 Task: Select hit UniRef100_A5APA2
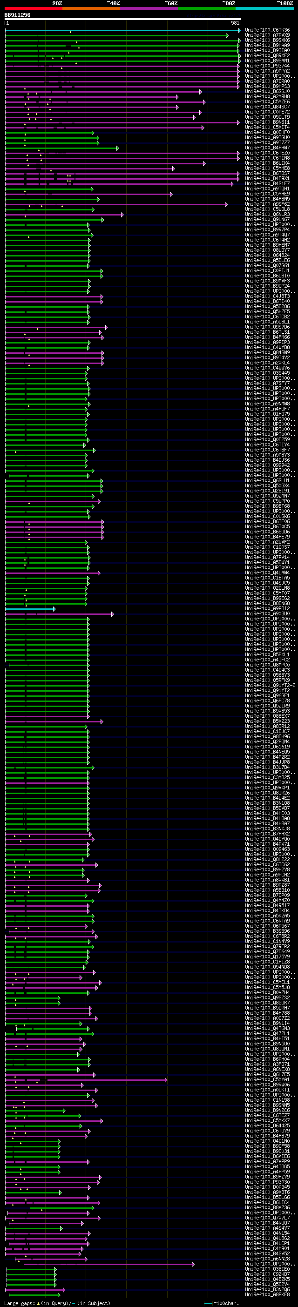pyautogui.click(x=268, y=71)
